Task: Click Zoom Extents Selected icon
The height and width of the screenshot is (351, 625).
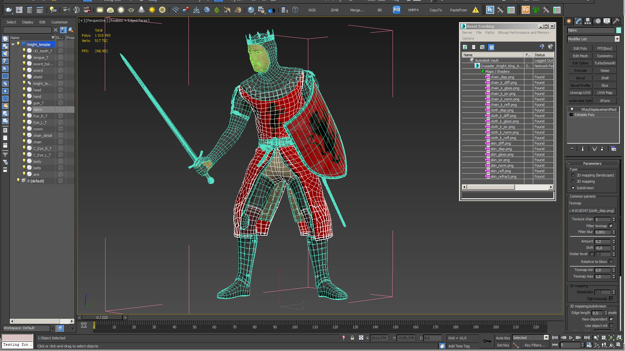Action: (611, 338)
